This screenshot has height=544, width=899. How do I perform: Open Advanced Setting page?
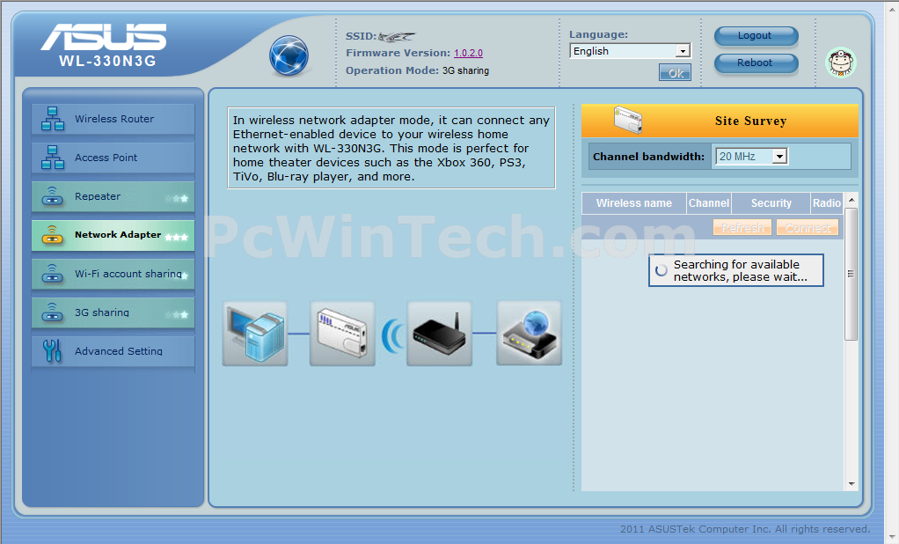coord(113,351)
